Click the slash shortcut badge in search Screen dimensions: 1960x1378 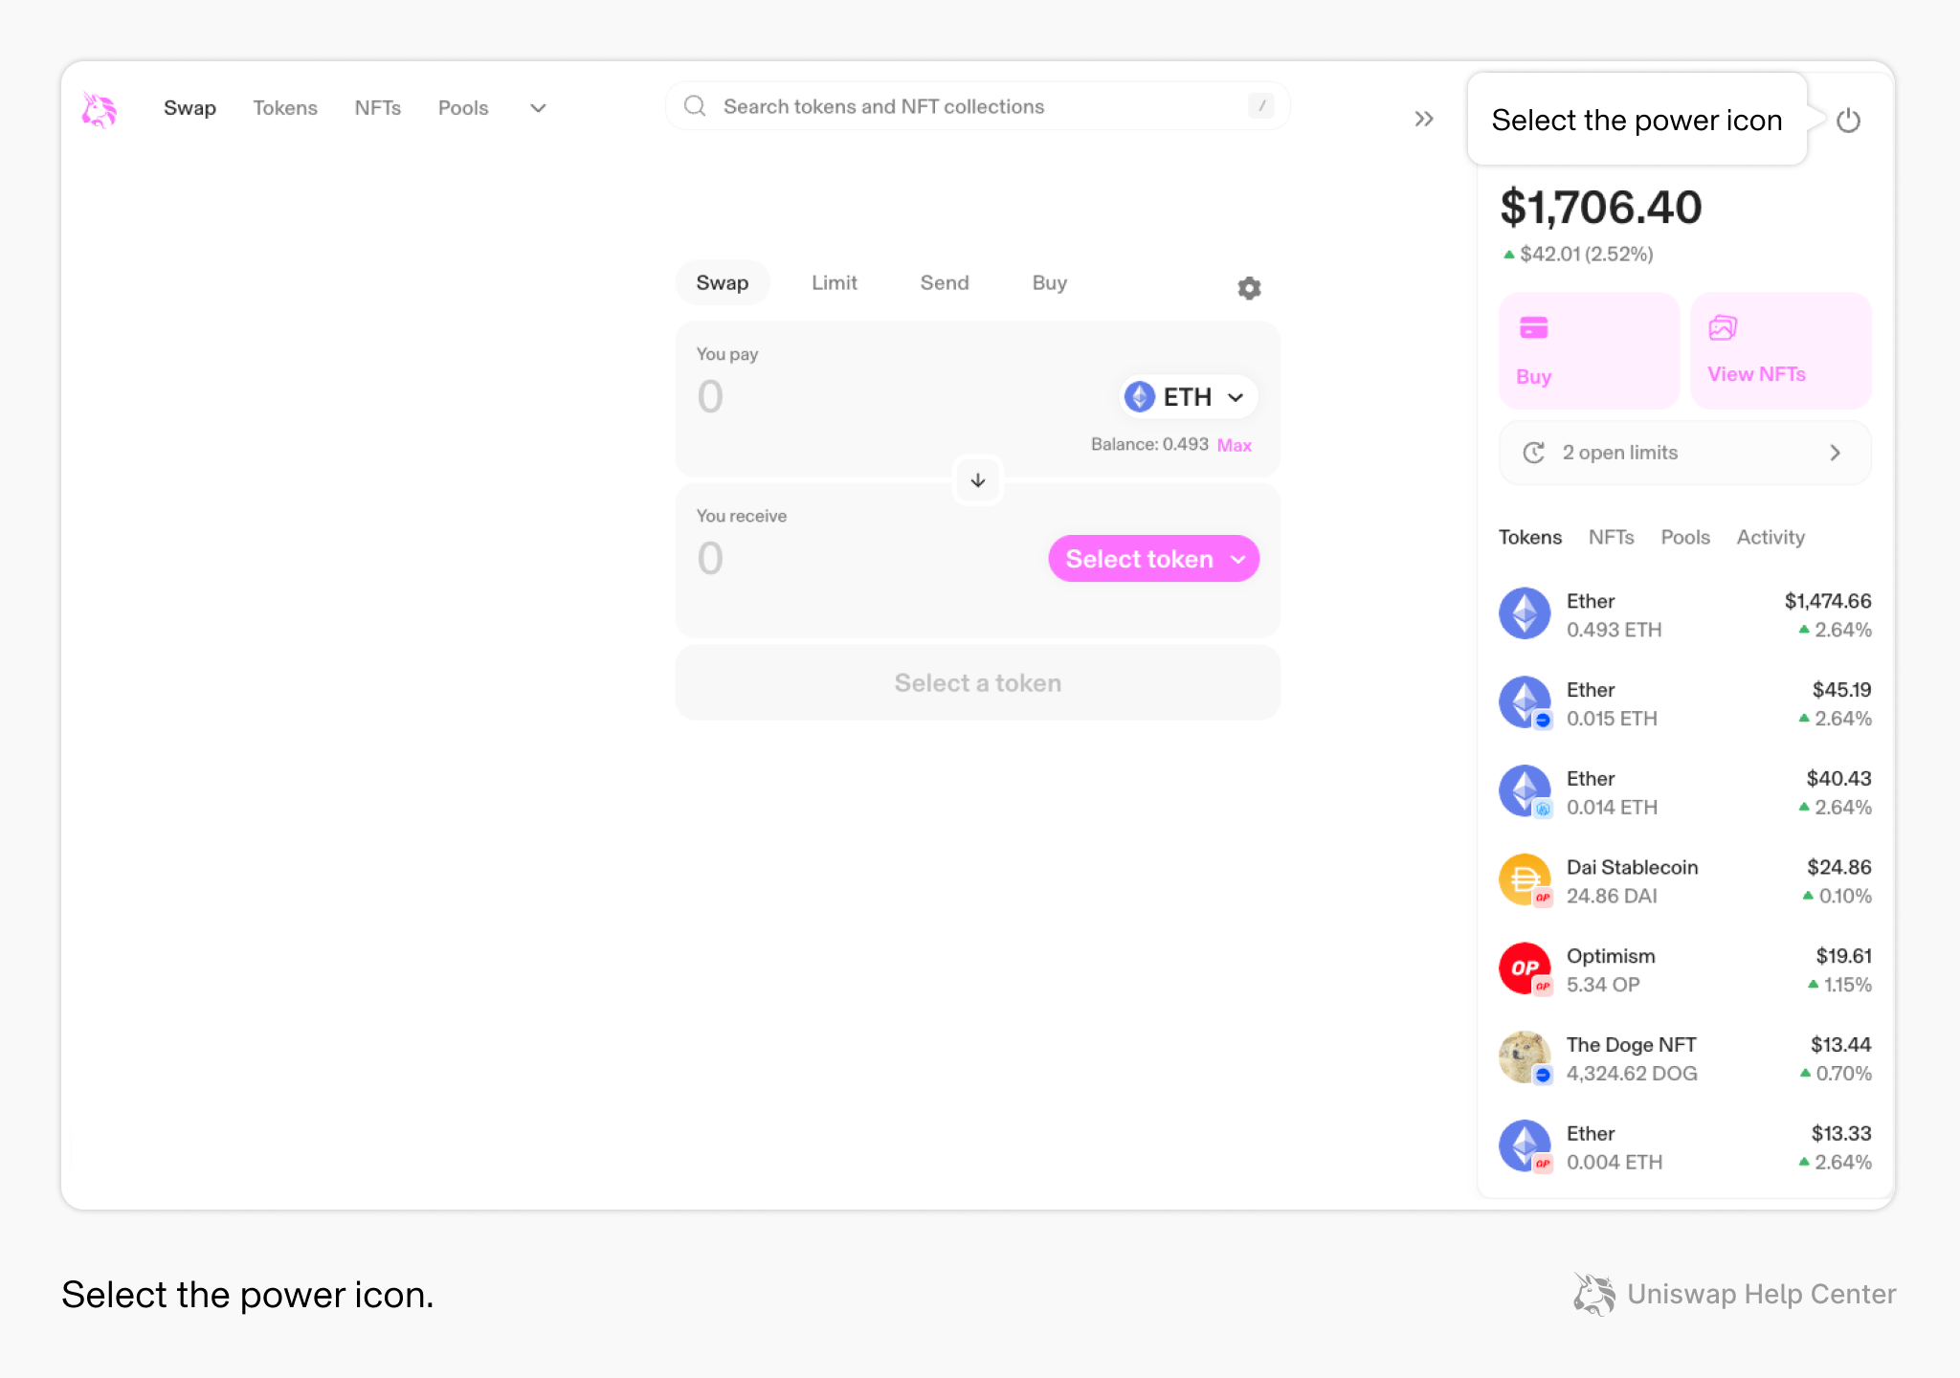pos(1261,106)
